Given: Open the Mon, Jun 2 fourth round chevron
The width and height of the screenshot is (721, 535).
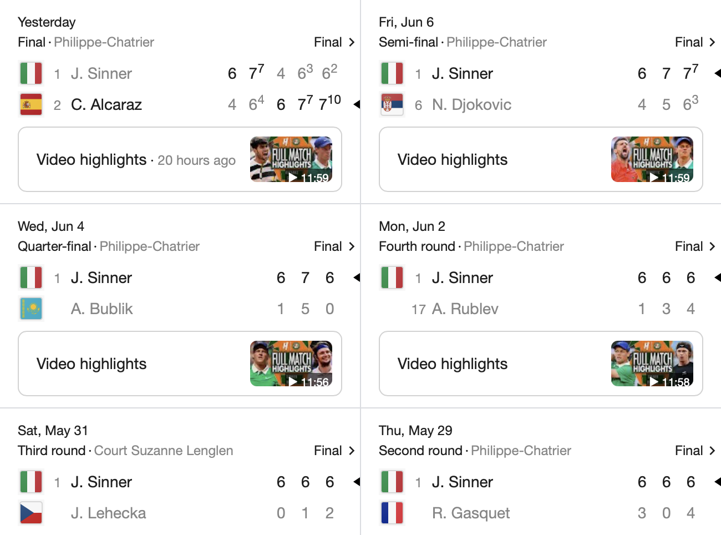Looking at the screenshot, I should 713,246.
